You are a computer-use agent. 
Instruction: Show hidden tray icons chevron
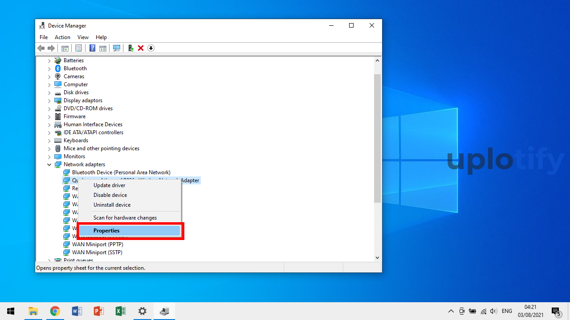[451, 311]
